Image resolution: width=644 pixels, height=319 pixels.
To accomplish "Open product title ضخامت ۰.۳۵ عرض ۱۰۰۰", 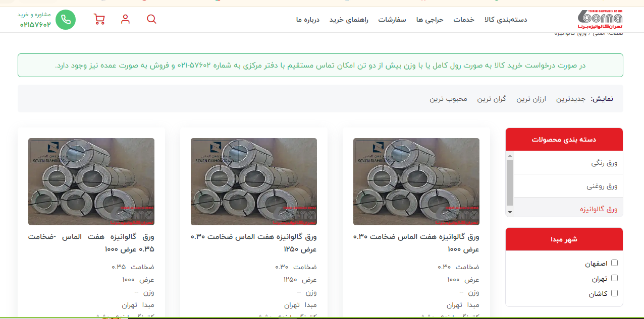I will click(91, 242).
